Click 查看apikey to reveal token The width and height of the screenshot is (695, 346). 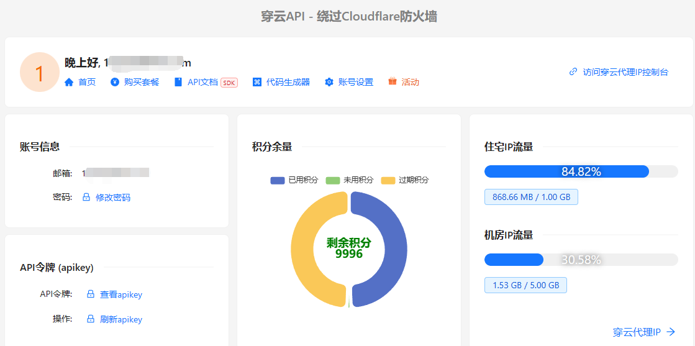[121, 294]
